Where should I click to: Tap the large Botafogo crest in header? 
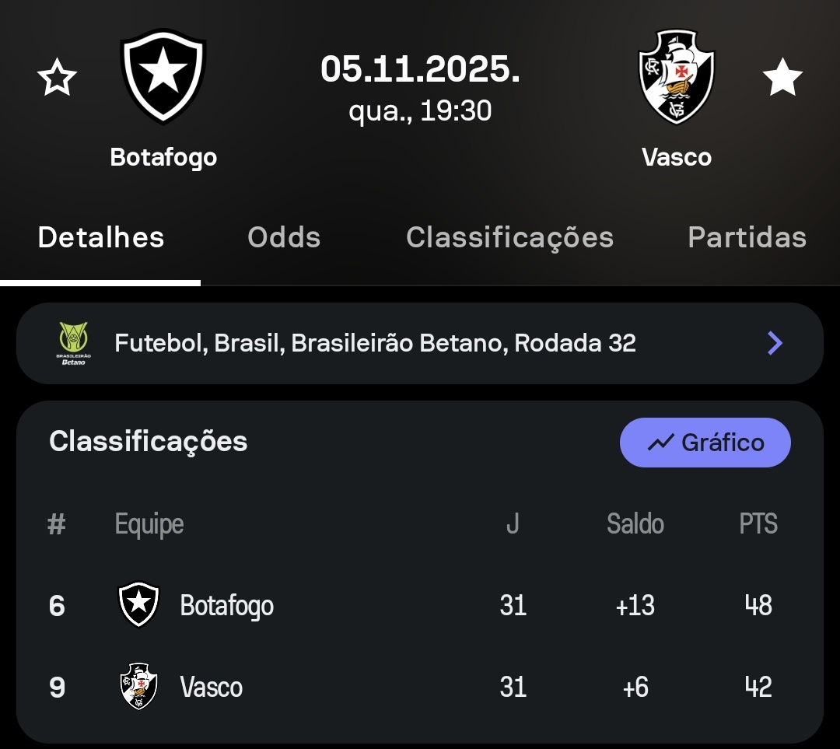163,76
